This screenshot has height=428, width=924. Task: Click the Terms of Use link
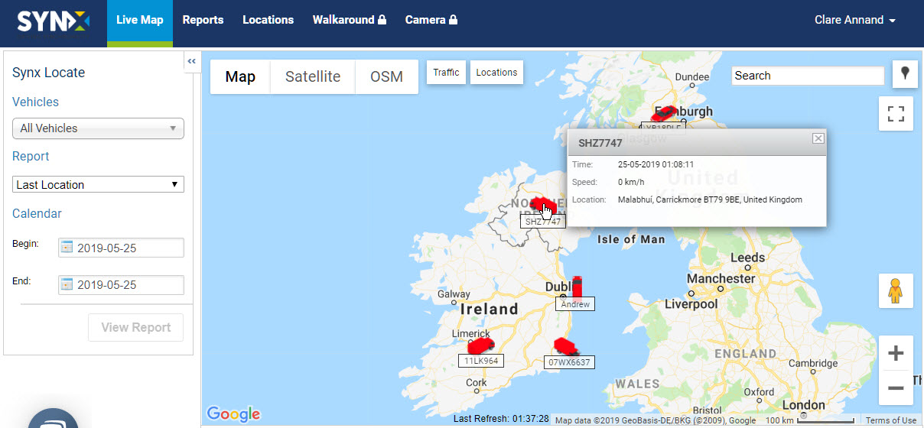coord(890,420)
